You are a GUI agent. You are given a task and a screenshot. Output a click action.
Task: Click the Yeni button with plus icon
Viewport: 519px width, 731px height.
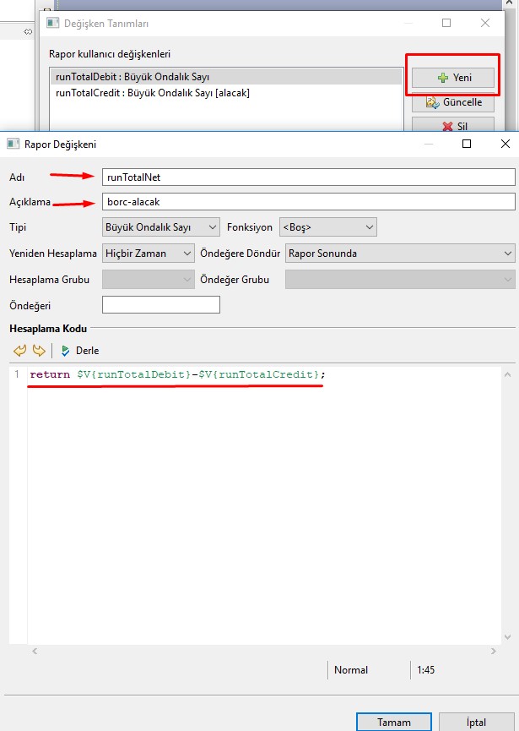tap(453, 77)
